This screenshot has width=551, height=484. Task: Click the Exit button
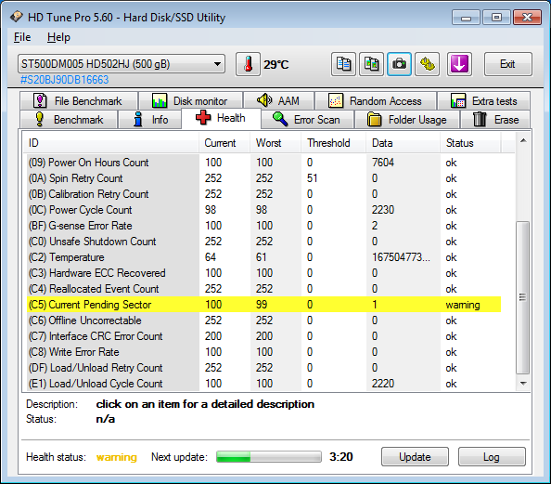(507, 64)
